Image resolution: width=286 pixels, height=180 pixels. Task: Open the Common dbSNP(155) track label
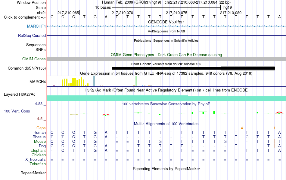(x=26, y=68)
